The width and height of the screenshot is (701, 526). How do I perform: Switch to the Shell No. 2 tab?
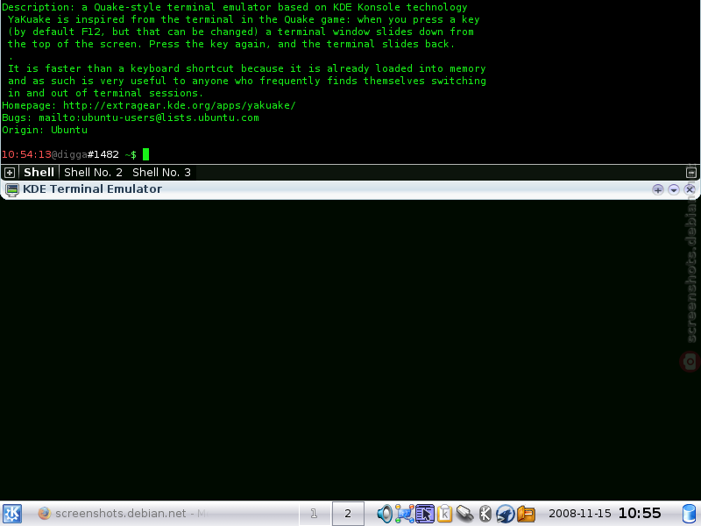pos(93,172)
